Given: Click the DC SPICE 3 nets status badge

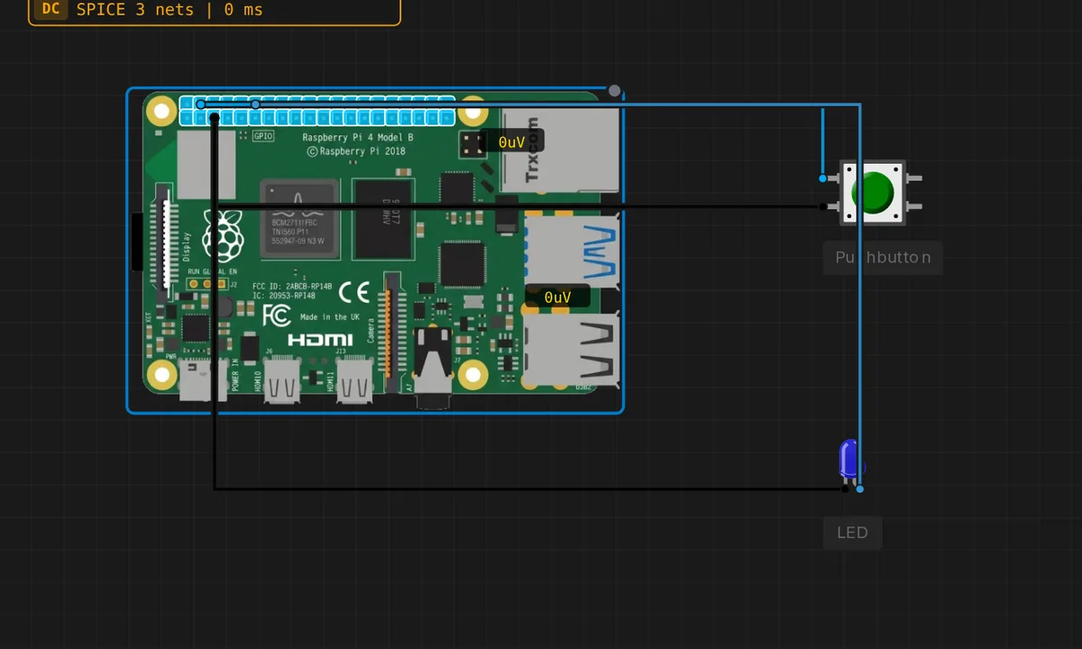Looking at the screenshot, I should click(x=215, y=11).
